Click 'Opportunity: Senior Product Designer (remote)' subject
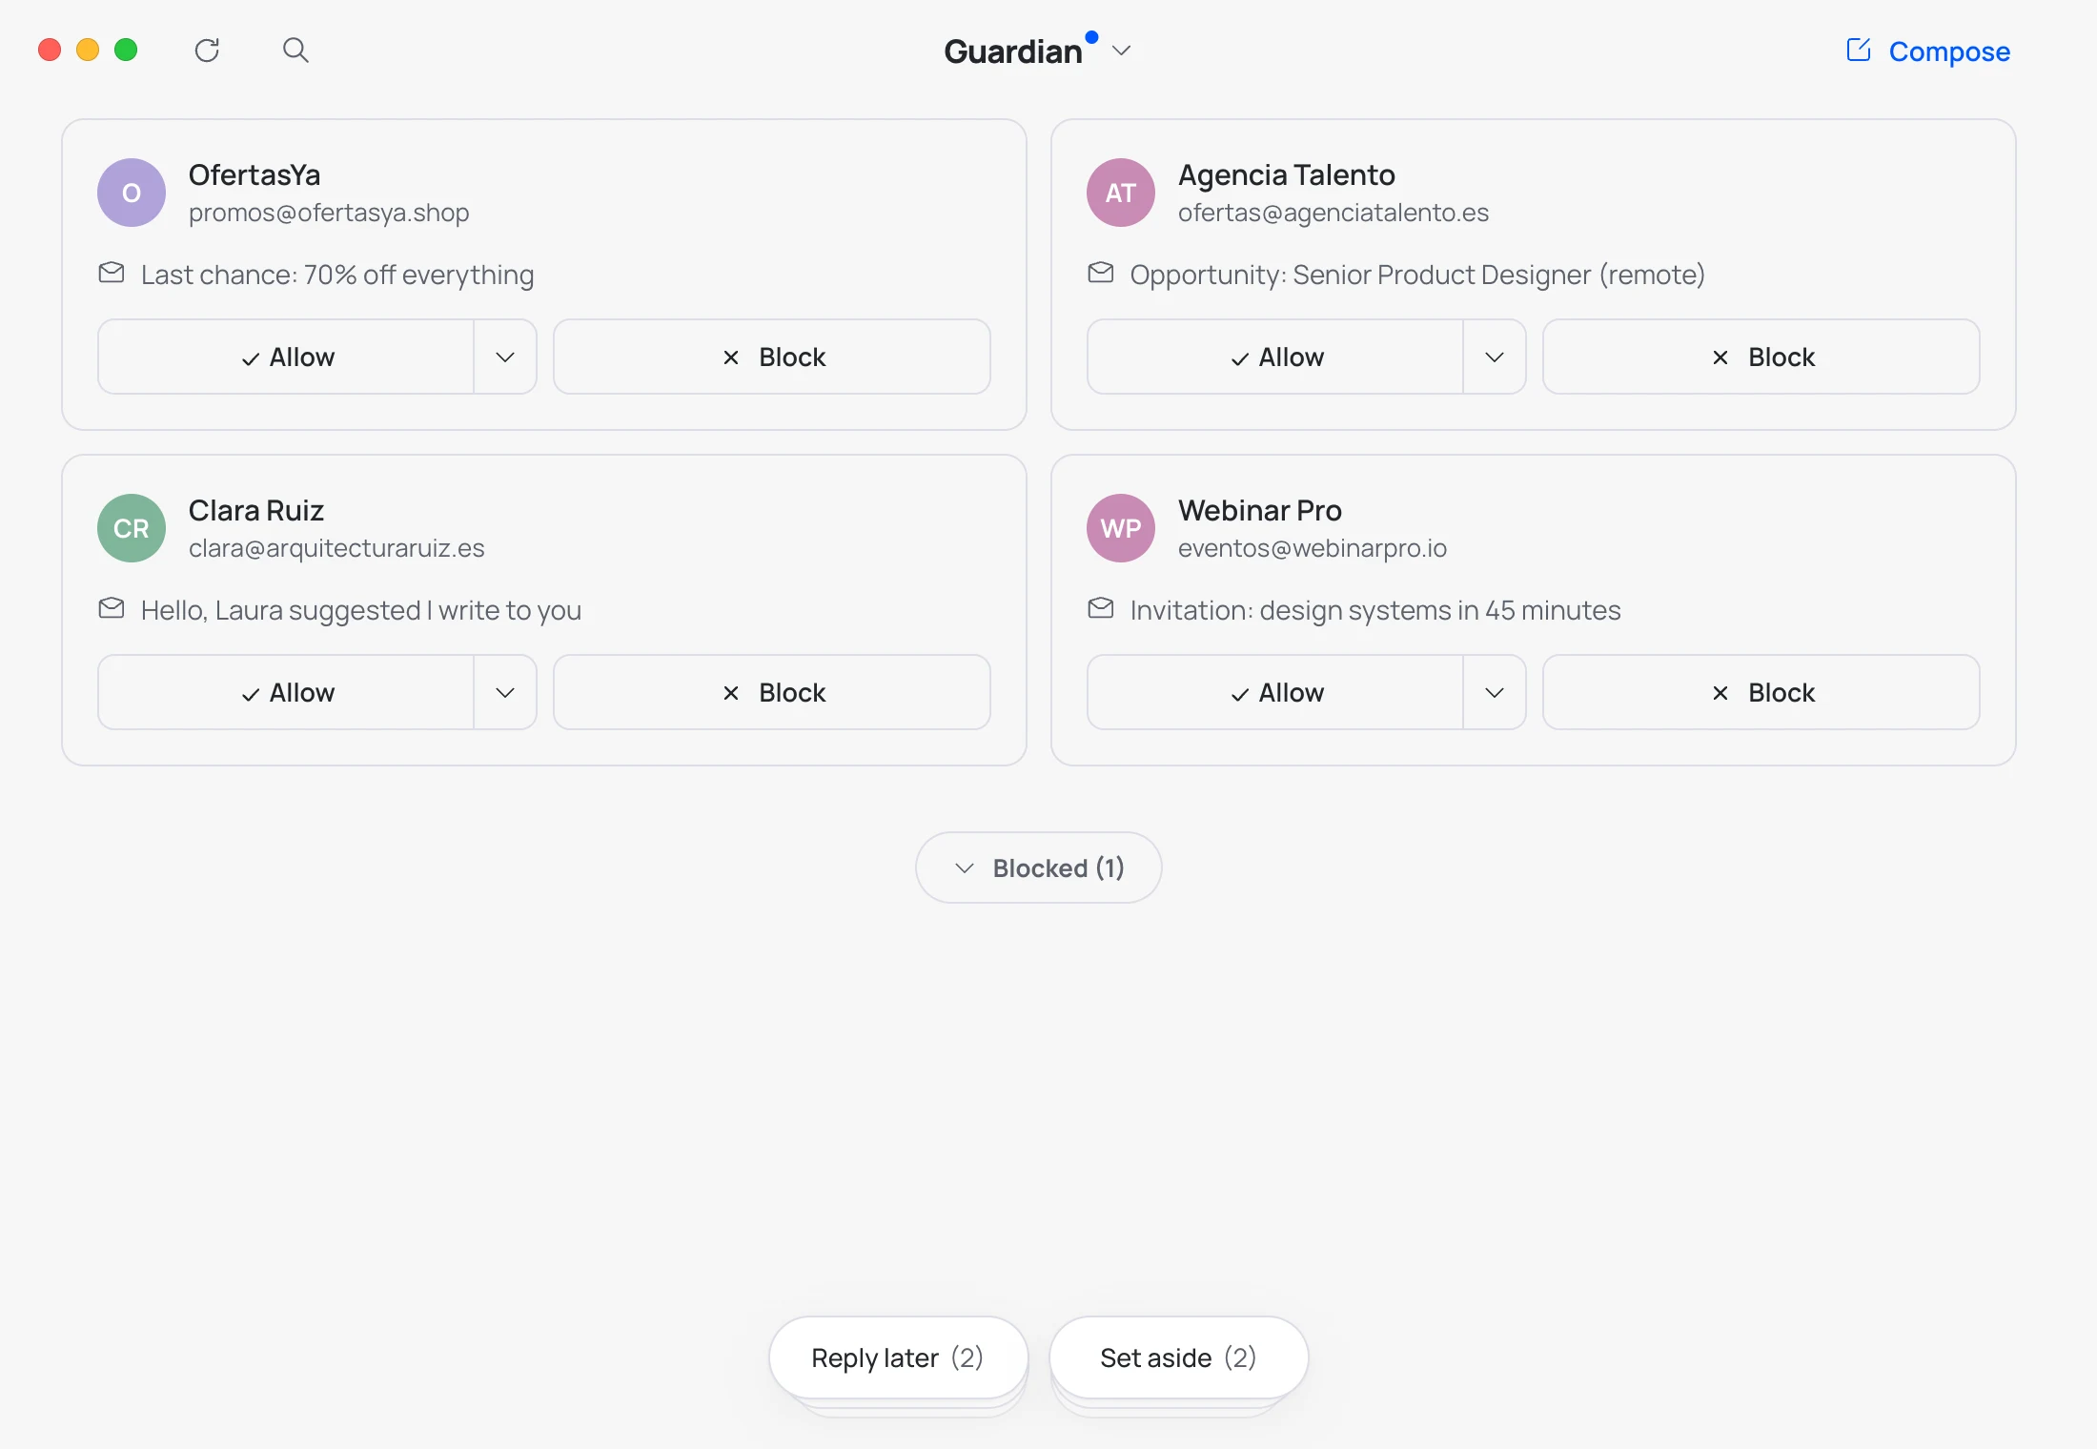This screenshot has height=1449, width=2097. 1417,275
